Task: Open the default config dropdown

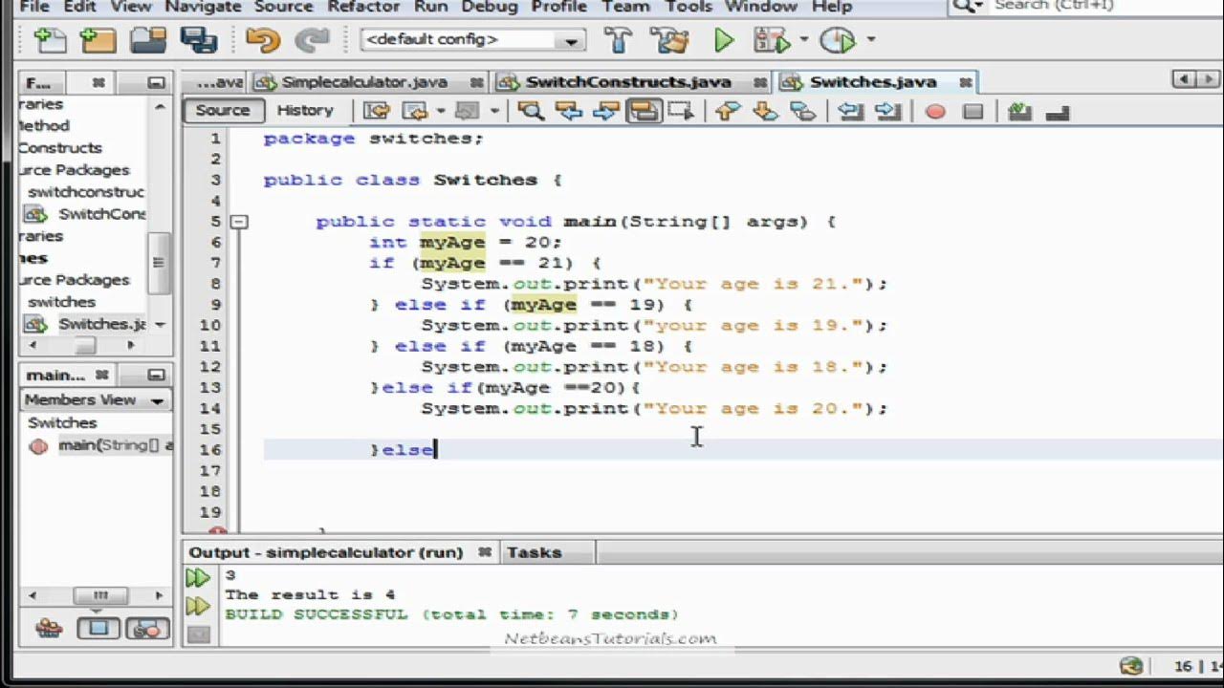Action: click(x=473, y=40)
